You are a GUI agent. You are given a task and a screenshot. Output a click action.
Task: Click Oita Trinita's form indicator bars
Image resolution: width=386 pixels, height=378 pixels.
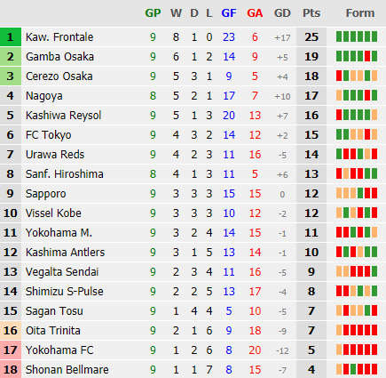pos(357,330)
